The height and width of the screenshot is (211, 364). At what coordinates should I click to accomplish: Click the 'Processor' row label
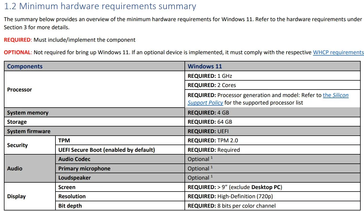tap(20, 90)
